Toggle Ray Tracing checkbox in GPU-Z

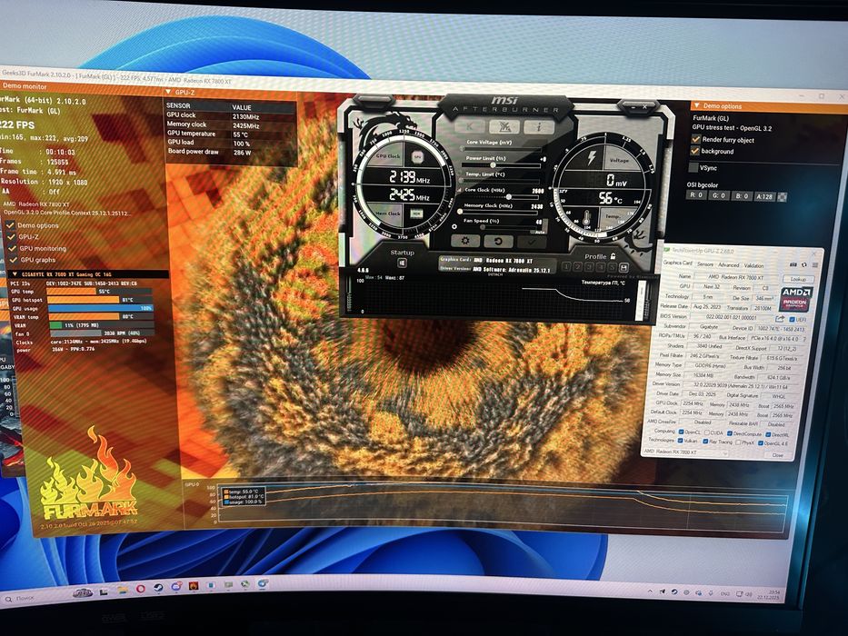pos(705,442)
